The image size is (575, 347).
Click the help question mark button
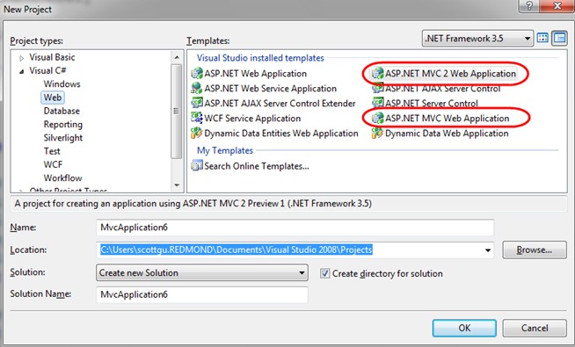point(529,6)
